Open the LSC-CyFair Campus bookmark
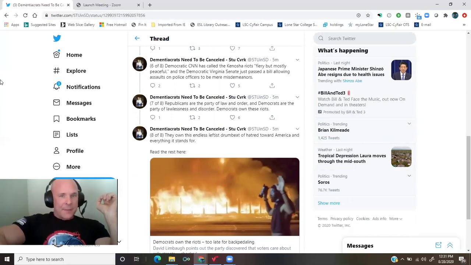The image size is (471, 265). tap(254, 25)
